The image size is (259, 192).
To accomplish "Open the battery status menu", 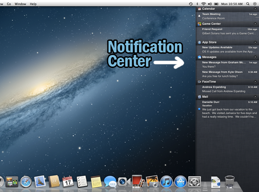I will (216, 4).
